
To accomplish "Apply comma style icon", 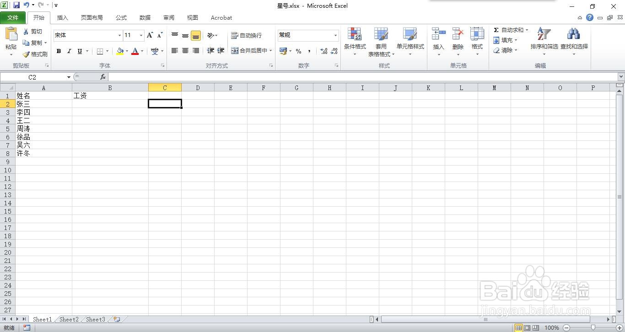I will (309, 51).
